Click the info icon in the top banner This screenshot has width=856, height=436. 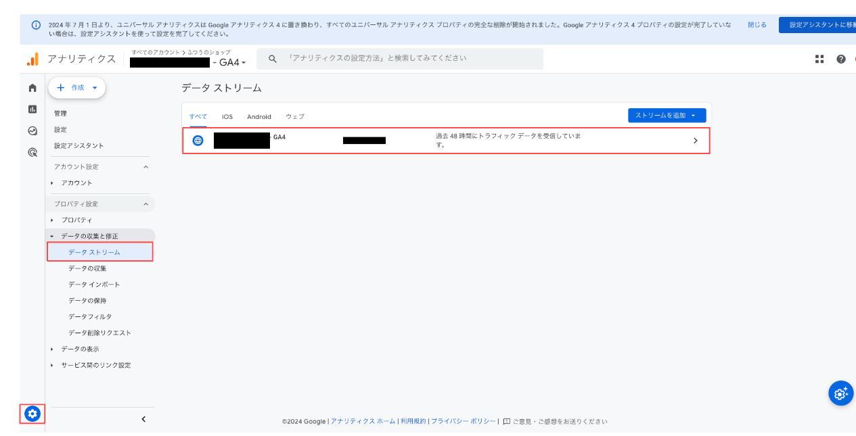pos(36,25)
